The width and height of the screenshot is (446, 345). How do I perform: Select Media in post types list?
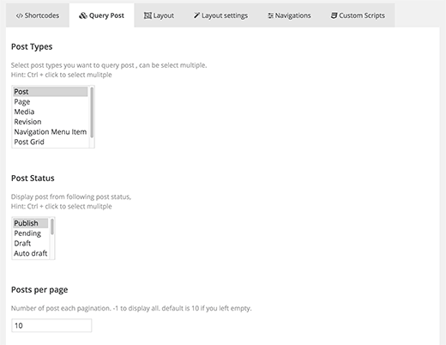click(x=51, y=112)
